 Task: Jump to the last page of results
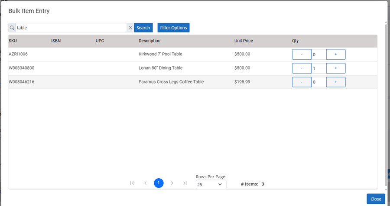point(185,183)
